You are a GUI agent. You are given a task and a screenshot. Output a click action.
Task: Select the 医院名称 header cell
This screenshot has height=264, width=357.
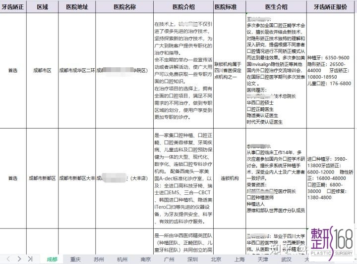[x=124, y=7]
